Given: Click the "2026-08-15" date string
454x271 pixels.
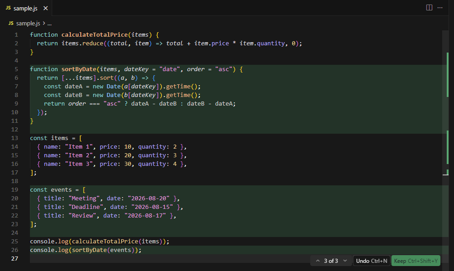Looking at the screenshot, I should click(x=152, y=207).
